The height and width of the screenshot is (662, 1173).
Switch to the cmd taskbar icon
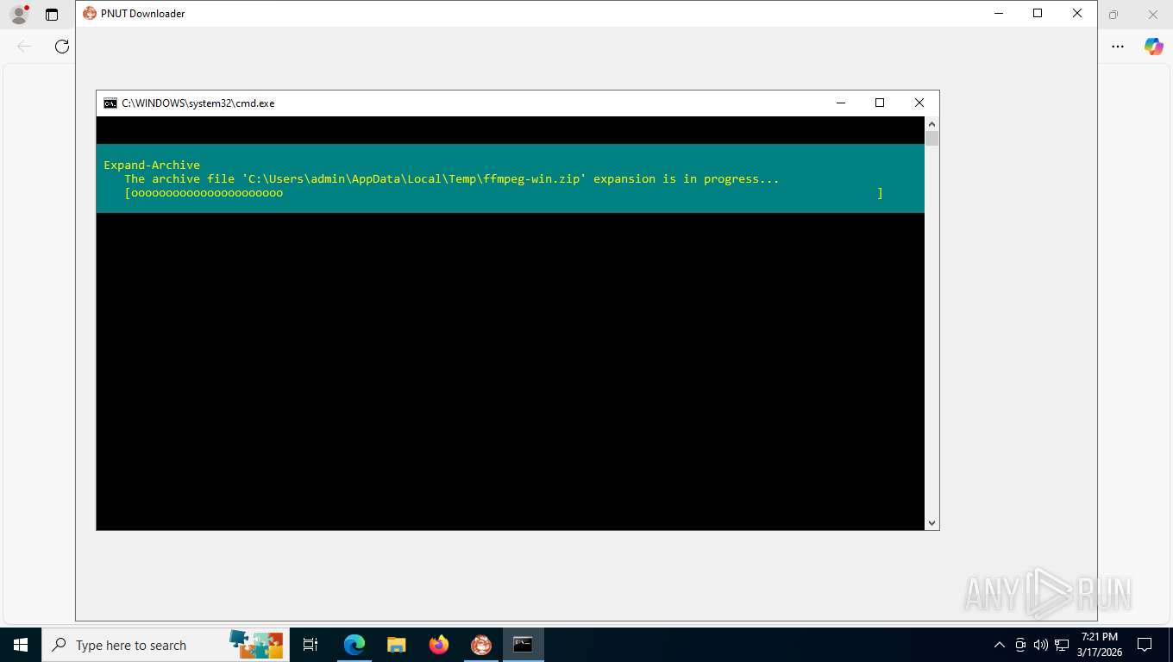pyautogui.click(x=524, y=645)
